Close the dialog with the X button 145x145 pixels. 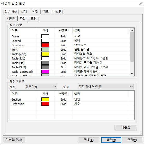141,3
